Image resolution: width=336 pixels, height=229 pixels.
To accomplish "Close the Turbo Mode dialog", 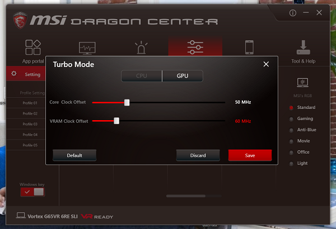I will pyautogui.click(x=266, y=64).
